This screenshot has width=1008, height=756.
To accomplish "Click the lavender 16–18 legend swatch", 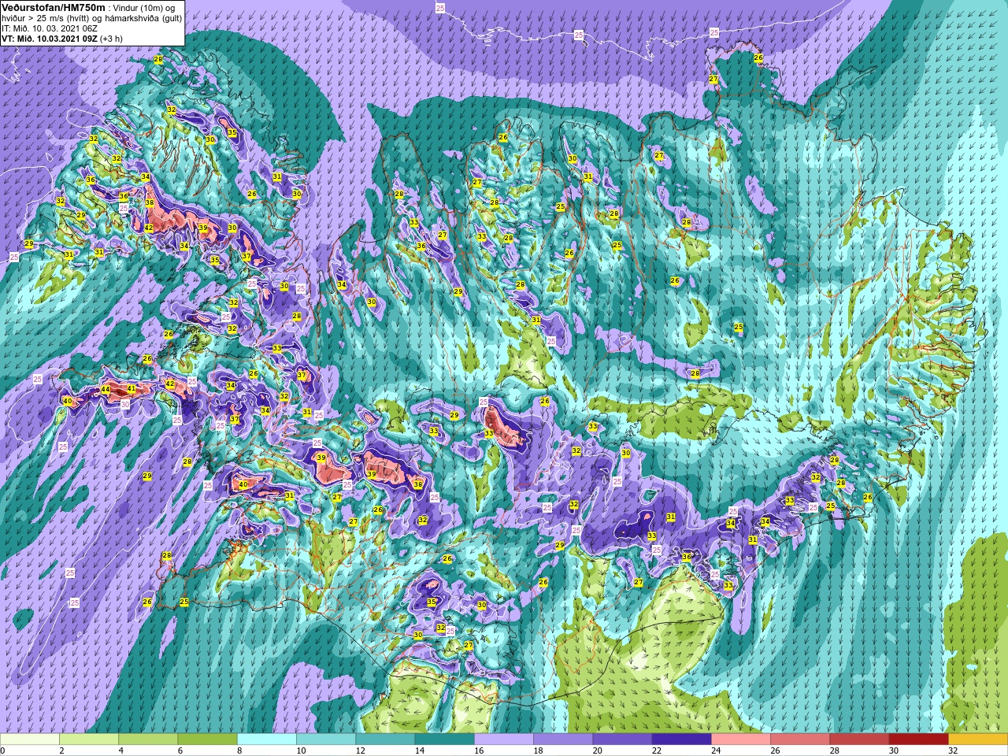I will [504, 739].
